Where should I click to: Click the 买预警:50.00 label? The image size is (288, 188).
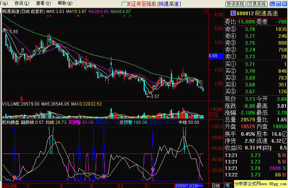tap(81, 122)
